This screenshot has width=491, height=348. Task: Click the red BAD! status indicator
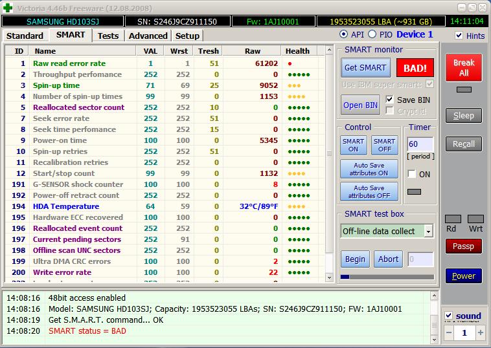(415, 68)
